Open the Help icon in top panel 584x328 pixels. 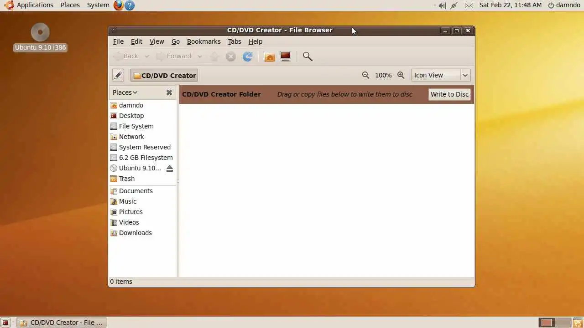pyautogui.click(x=130, y=5)
